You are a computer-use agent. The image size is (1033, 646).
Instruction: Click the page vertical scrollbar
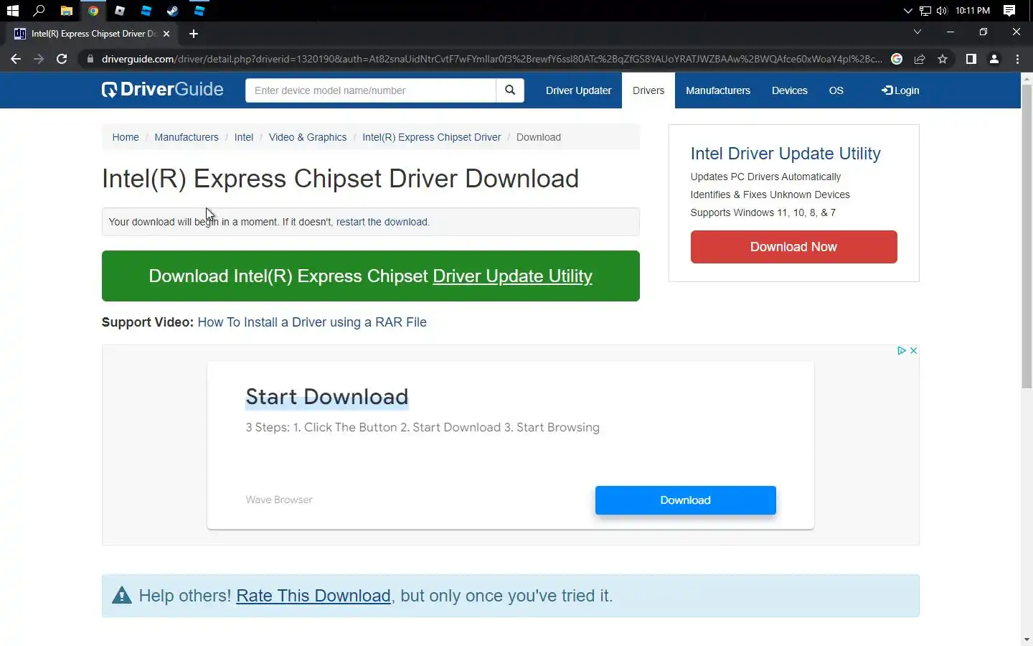point(1027,237)
